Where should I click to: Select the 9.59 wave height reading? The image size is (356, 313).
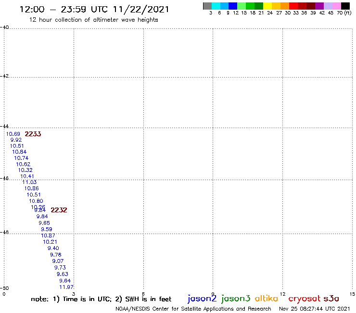[x=47, y=230]
